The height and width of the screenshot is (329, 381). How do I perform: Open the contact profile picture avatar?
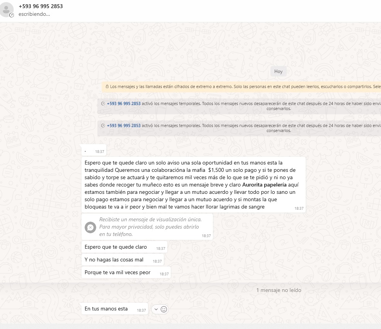point(6,10)
